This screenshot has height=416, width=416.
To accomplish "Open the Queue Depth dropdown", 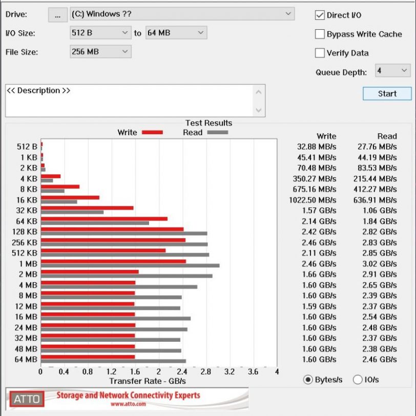I will point(392,71).
